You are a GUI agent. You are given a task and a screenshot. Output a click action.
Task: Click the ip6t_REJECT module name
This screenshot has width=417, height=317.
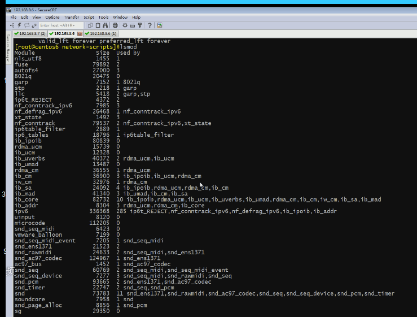coord(33,99)
